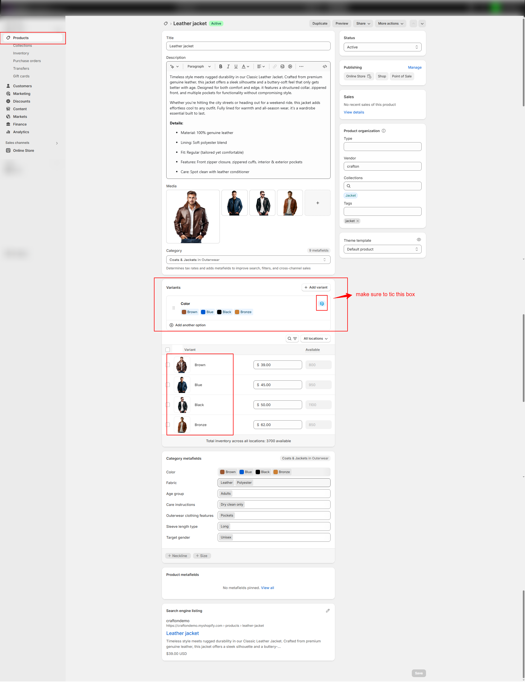525x682 pixels.
Task: Tick the select-all variants checkbox
Action: (x=168, y=350)
